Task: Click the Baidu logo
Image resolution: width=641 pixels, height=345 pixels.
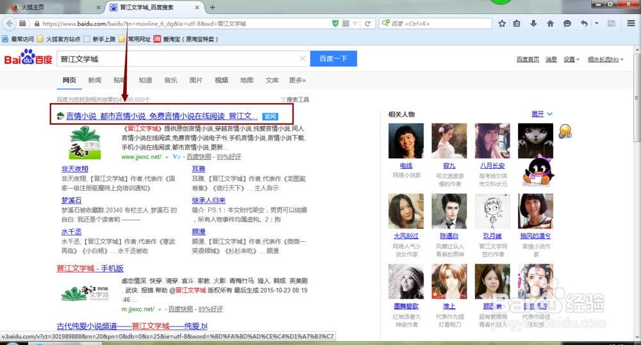Action: pyautogui.click(x=28, y=58)
